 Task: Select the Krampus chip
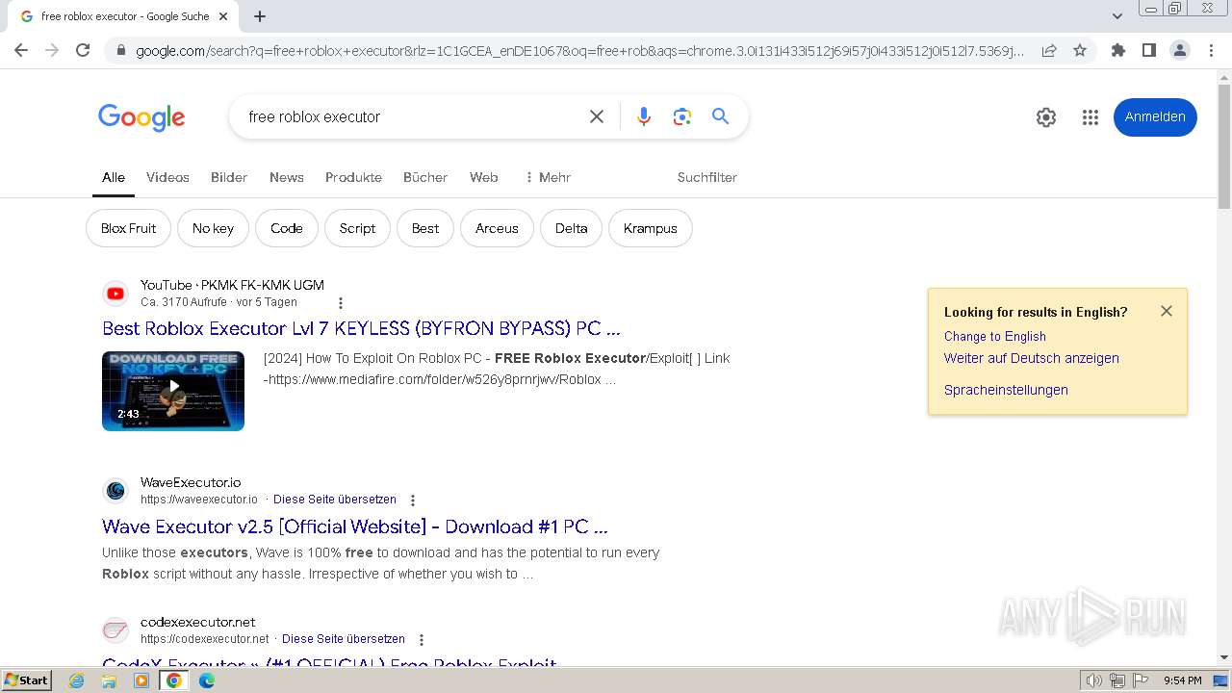pos(651,228)
